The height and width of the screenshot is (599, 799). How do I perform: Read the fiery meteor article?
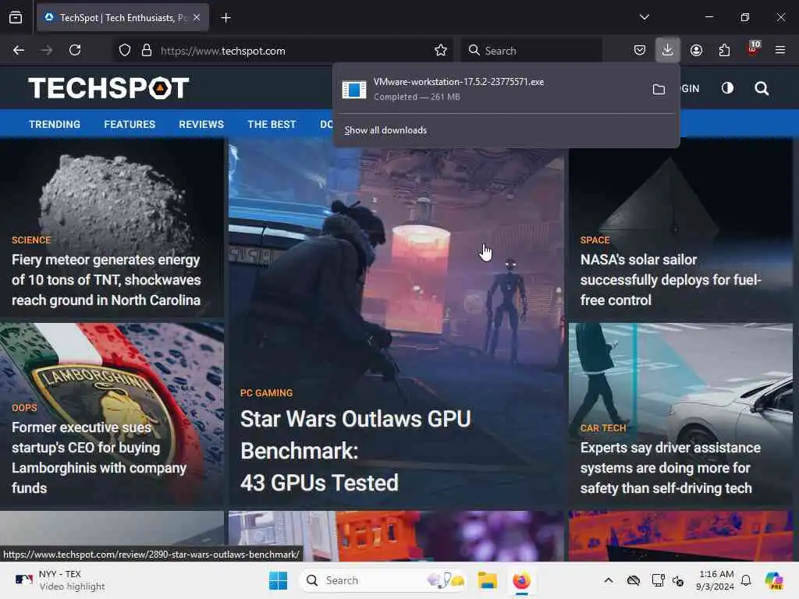(106, 280)
